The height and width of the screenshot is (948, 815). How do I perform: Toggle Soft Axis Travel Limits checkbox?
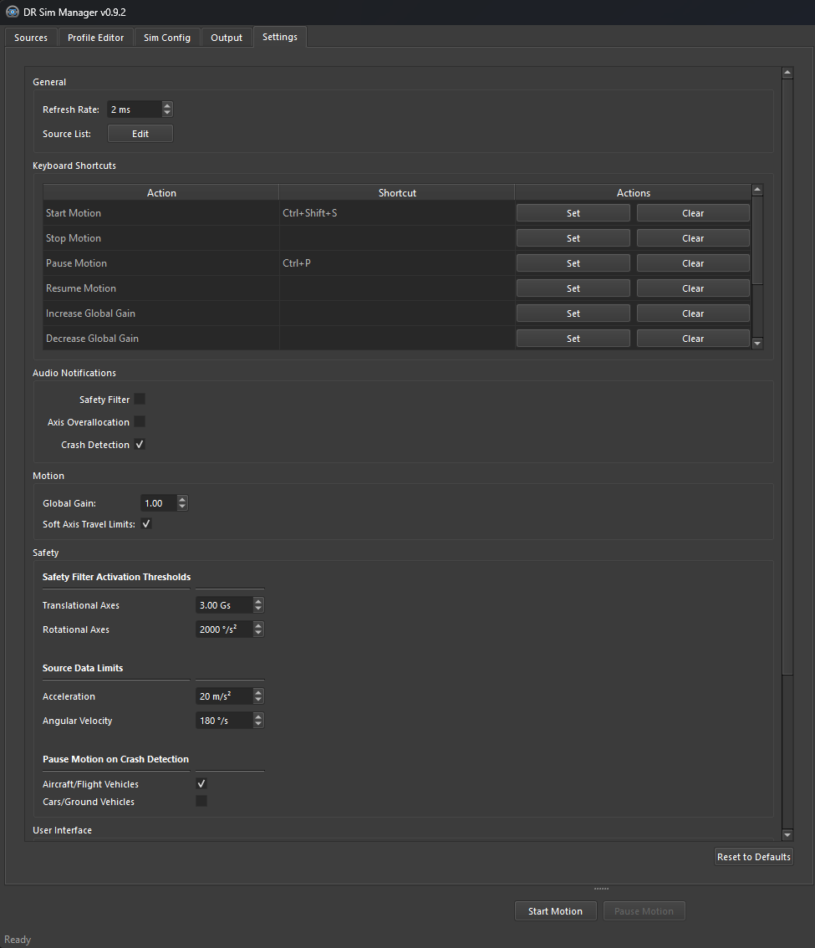click(146, 523)
